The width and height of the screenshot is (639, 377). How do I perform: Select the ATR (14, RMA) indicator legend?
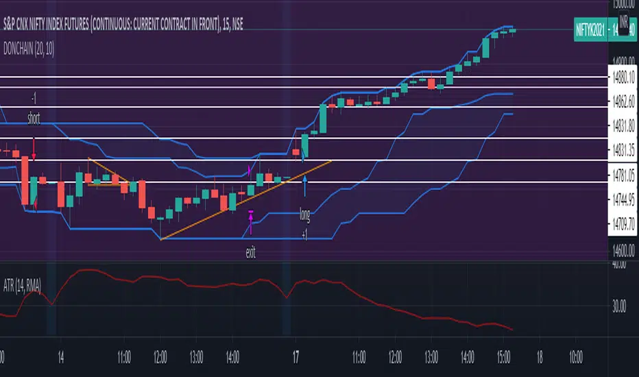[x=22, y=285]
